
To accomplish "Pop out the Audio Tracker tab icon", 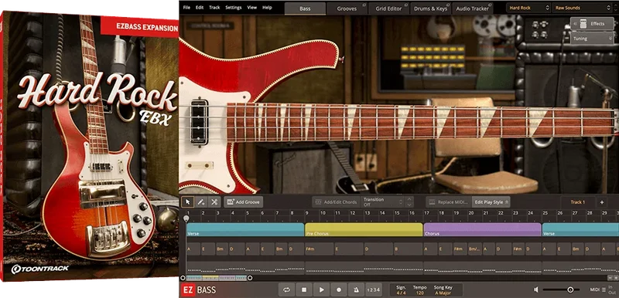I will [491, 5].
